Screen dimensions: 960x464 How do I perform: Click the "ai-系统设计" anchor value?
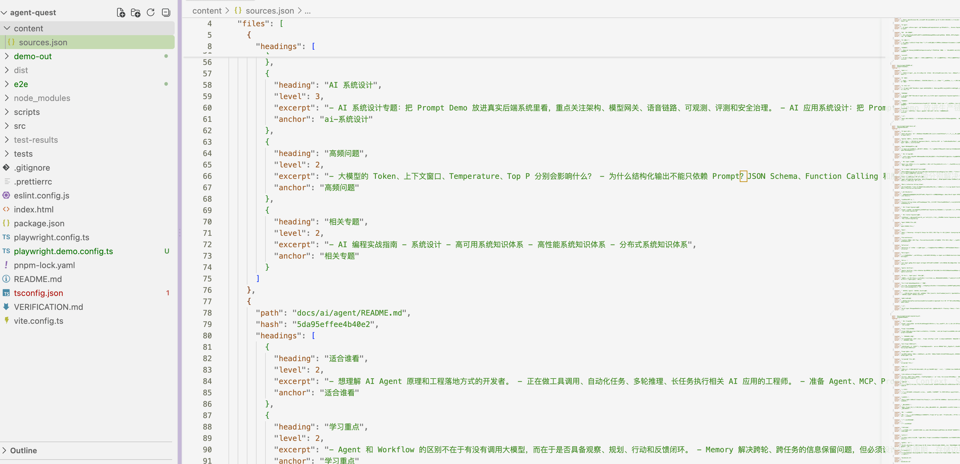pyautogui.click(x=346, y=119)
